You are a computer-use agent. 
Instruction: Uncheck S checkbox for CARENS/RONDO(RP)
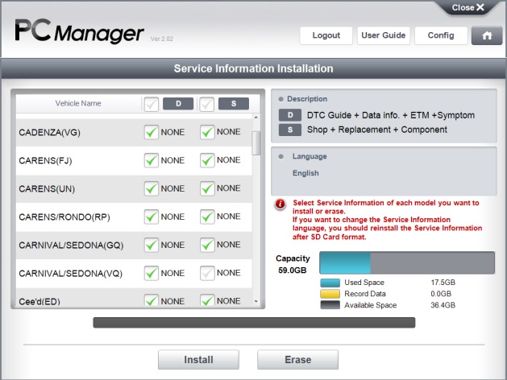207,217
